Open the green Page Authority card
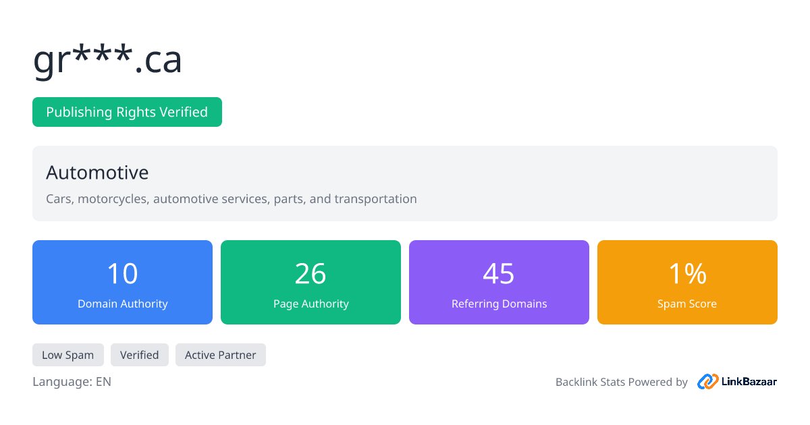Image resolution: width=810 pixels, height=425 pixels. (310, 282)
